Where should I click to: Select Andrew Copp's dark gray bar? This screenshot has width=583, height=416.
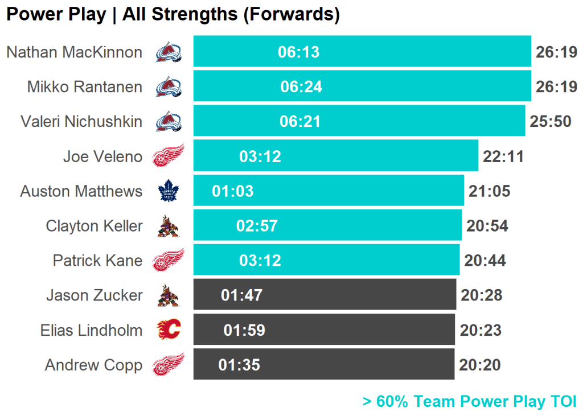pyautogui.click(x=323, y=365)
